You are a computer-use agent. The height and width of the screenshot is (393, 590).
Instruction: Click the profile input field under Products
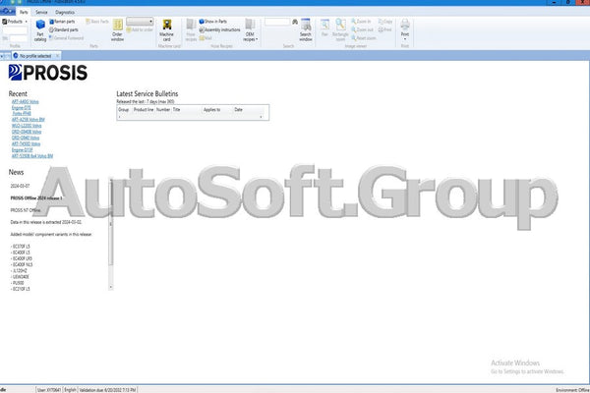tap(15, 30)
